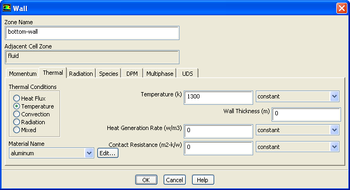Show the UDS tab

click(187, 74)
